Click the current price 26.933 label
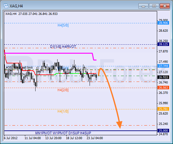 163,77
